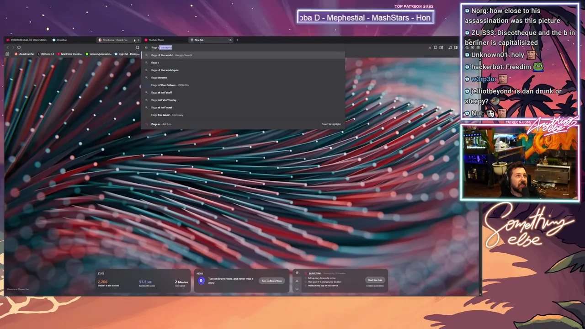The width and height of the screenshot is (585, 329).
Task: Select 'flags of Our Fathers - 2006 film' suggestion
Action: coord(243,85)
